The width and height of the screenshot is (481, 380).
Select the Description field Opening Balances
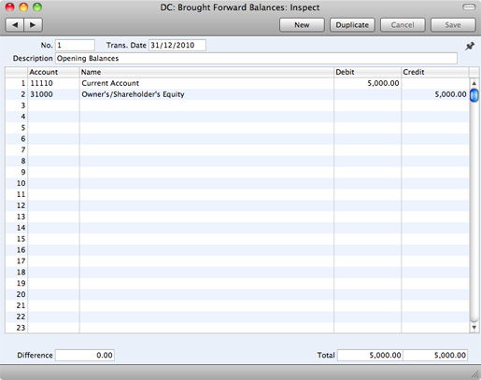click(x=256, y=58)
